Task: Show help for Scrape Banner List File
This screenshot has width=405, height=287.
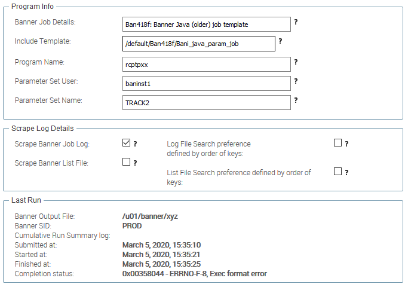Action: click(x=135, y=163)
